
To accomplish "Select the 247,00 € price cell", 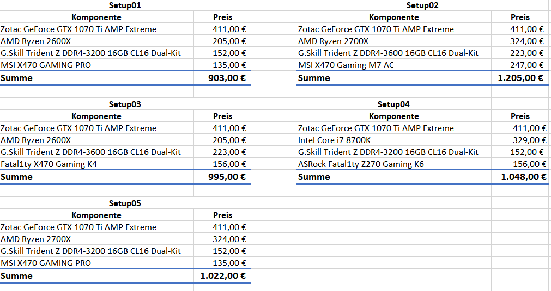I will [x=520, y=65].
